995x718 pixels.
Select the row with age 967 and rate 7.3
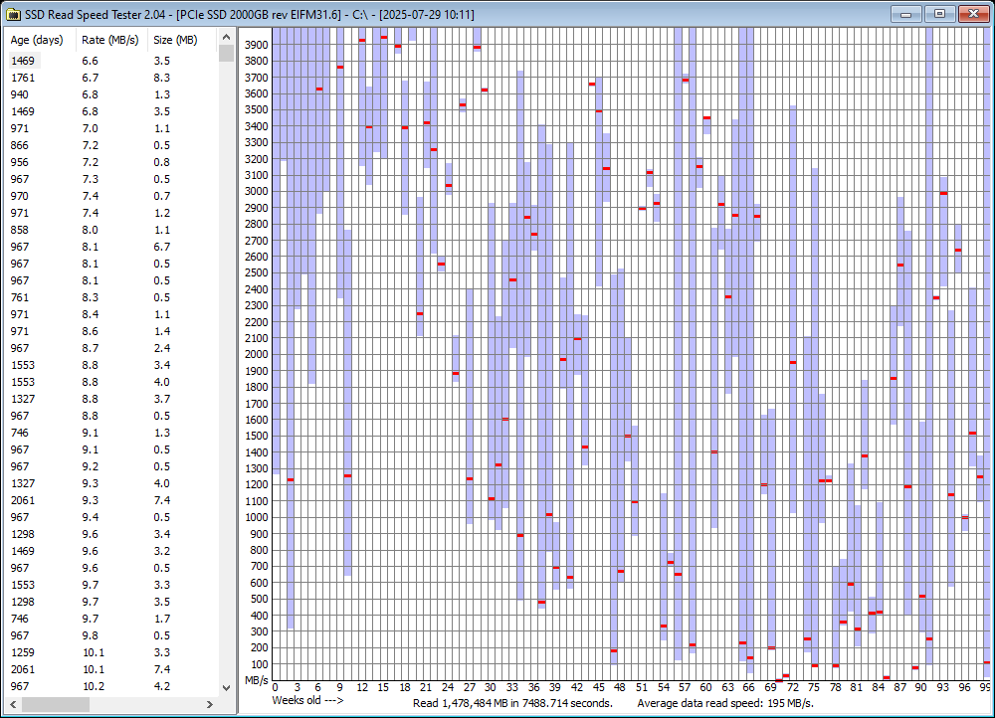[x=111, y=179]
